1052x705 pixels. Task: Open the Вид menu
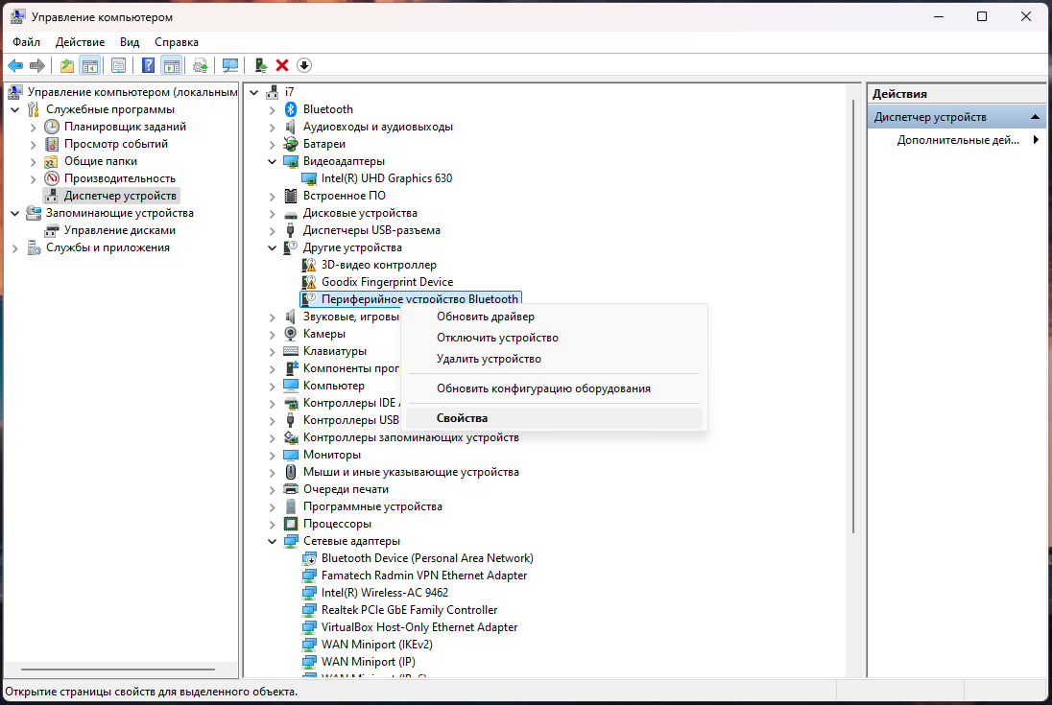pyautogui.click(x=130, y=41)
